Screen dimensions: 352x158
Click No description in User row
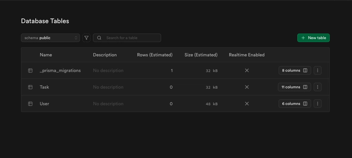pos(108,104)
